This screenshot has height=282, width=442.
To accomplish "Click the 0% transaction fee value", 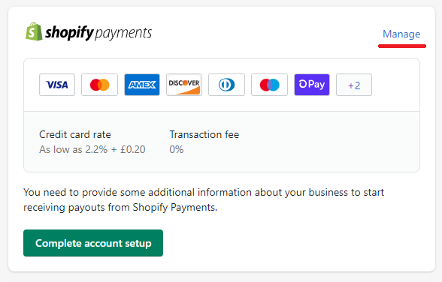I will [177, 149].
